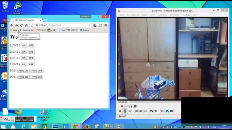Open the Preferiti bookmarks folder
This screenshot has height=130, width=232.
[40, 30]
